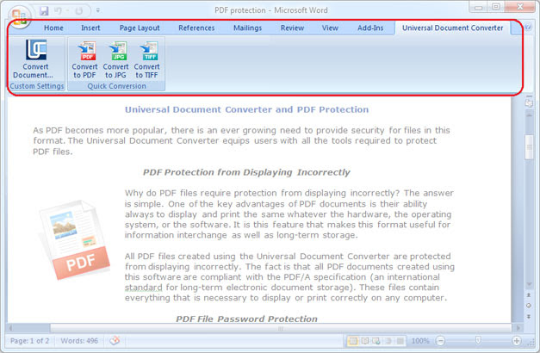Expand Customize Quick Access Toolbar arrow
This screenshot has height=353, width=540.
click(x=98, y=10)
